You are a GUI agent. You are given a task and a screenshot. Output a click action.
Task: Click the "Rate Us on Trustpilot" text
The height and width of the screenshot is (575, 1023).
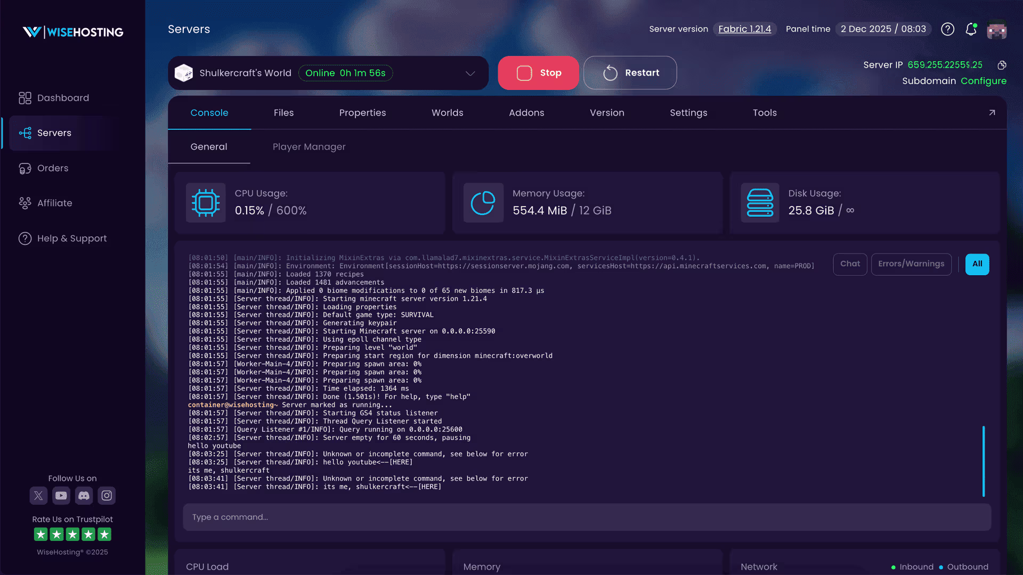[x=72, y=520]
